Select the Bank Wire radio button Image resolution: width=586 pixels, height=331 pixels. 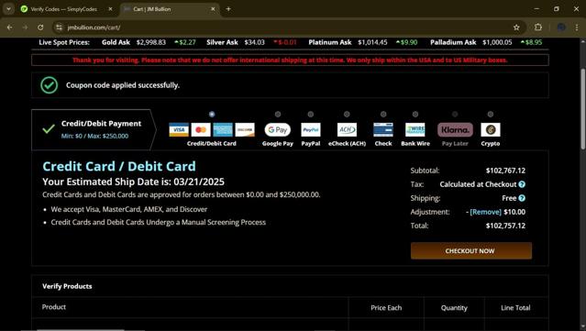(x=415, y=114)
